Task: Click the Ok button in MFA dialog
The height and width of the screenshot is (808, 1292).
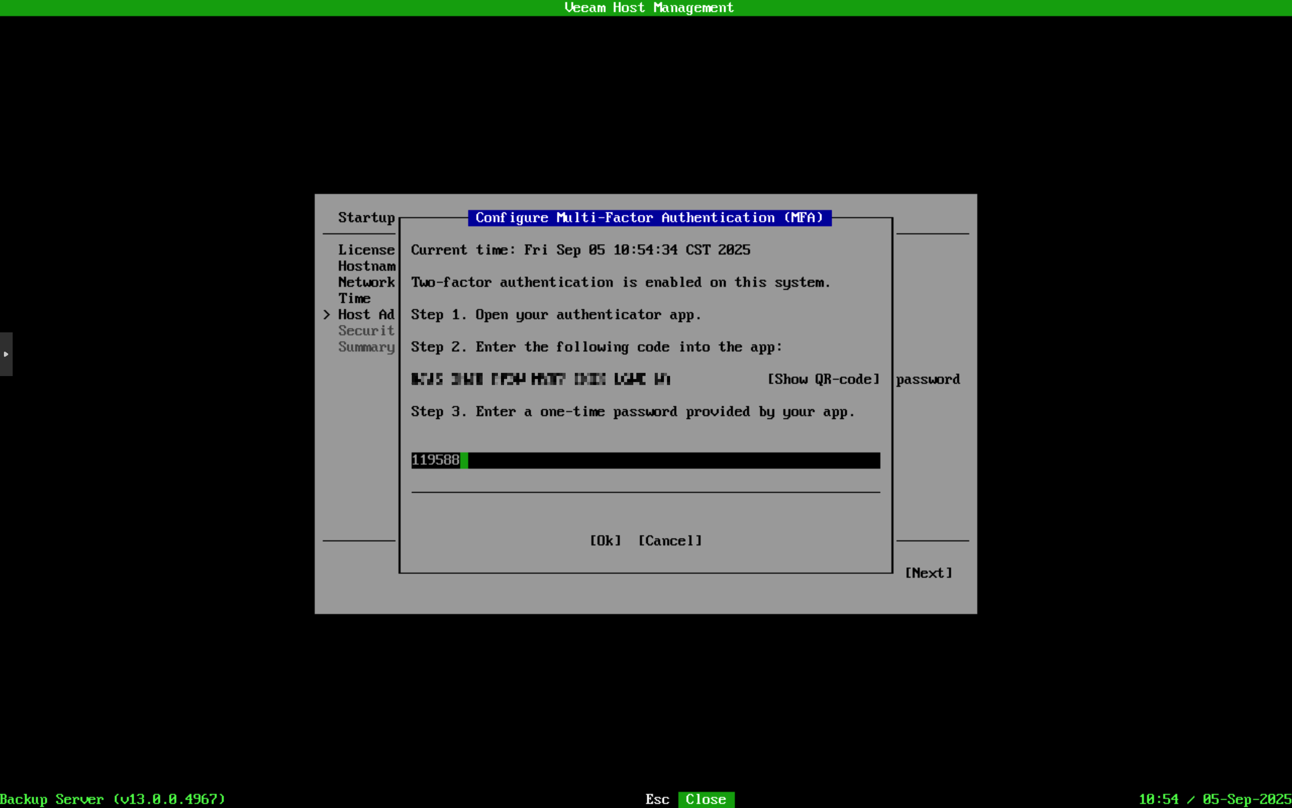Action: tap(605, 541)
